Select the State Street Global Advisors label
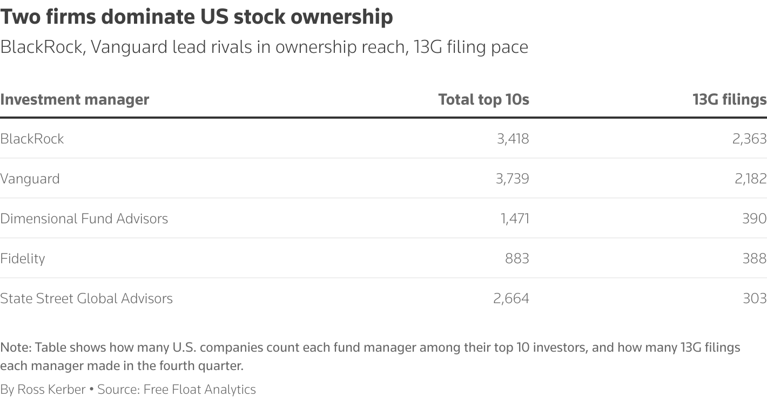The width and height of the screenshot is (767, 397). click(x=86, y=298)
